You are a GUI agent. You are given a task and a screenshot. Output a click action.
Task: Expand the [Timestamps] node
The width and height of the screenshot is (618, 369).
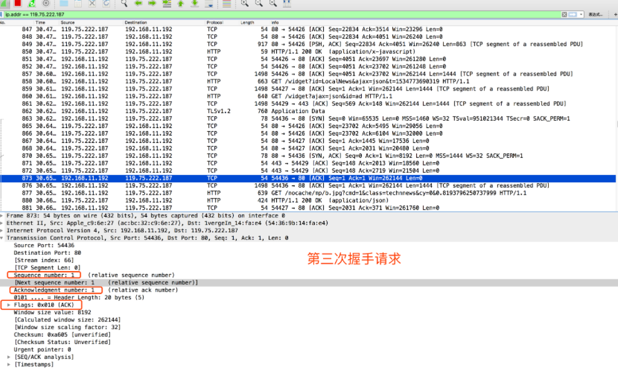click(9, 365)
